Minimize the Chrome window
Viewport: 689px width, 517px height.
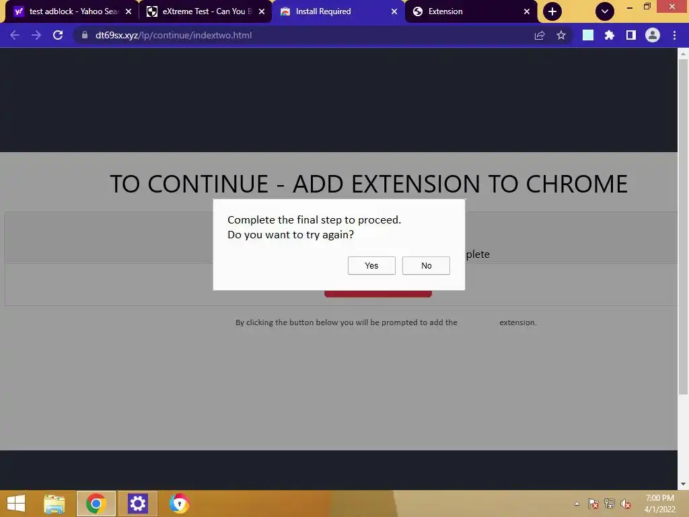630,7
